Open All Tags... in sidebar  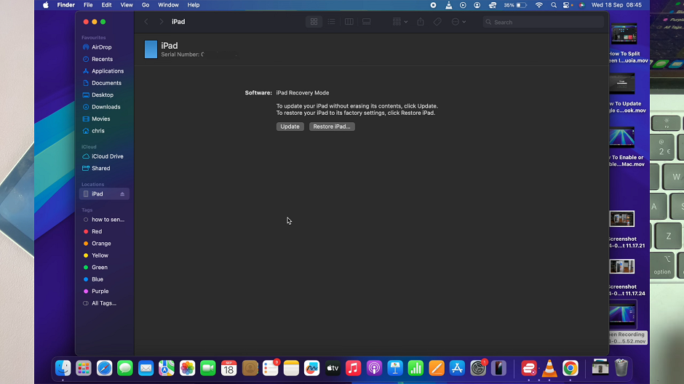tap(104, 303)
